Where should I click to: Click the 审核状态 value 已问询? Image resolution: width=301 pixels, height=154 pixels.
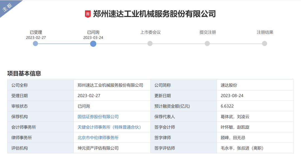tap(84, 106)
